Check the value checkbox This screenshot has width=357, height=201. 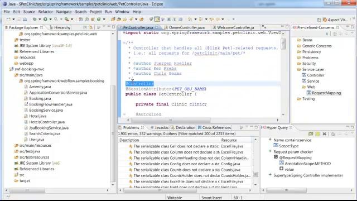coord(281,169)
